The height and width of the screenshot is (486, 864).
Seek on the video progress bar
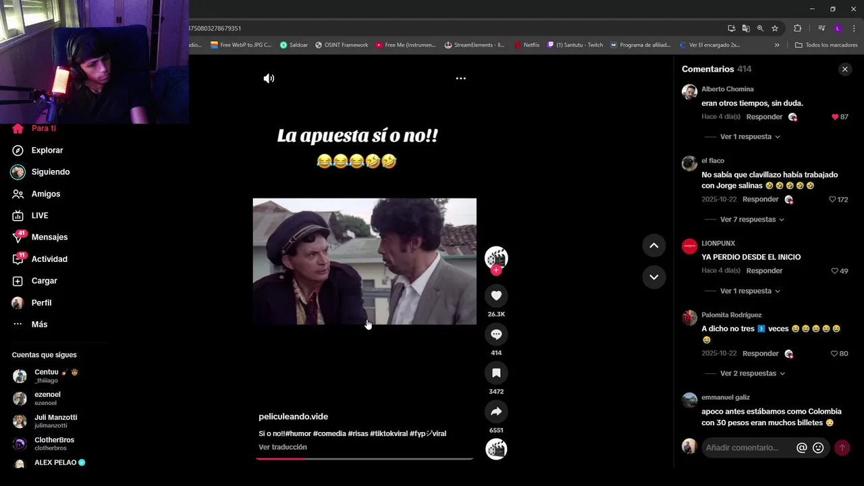364,458
